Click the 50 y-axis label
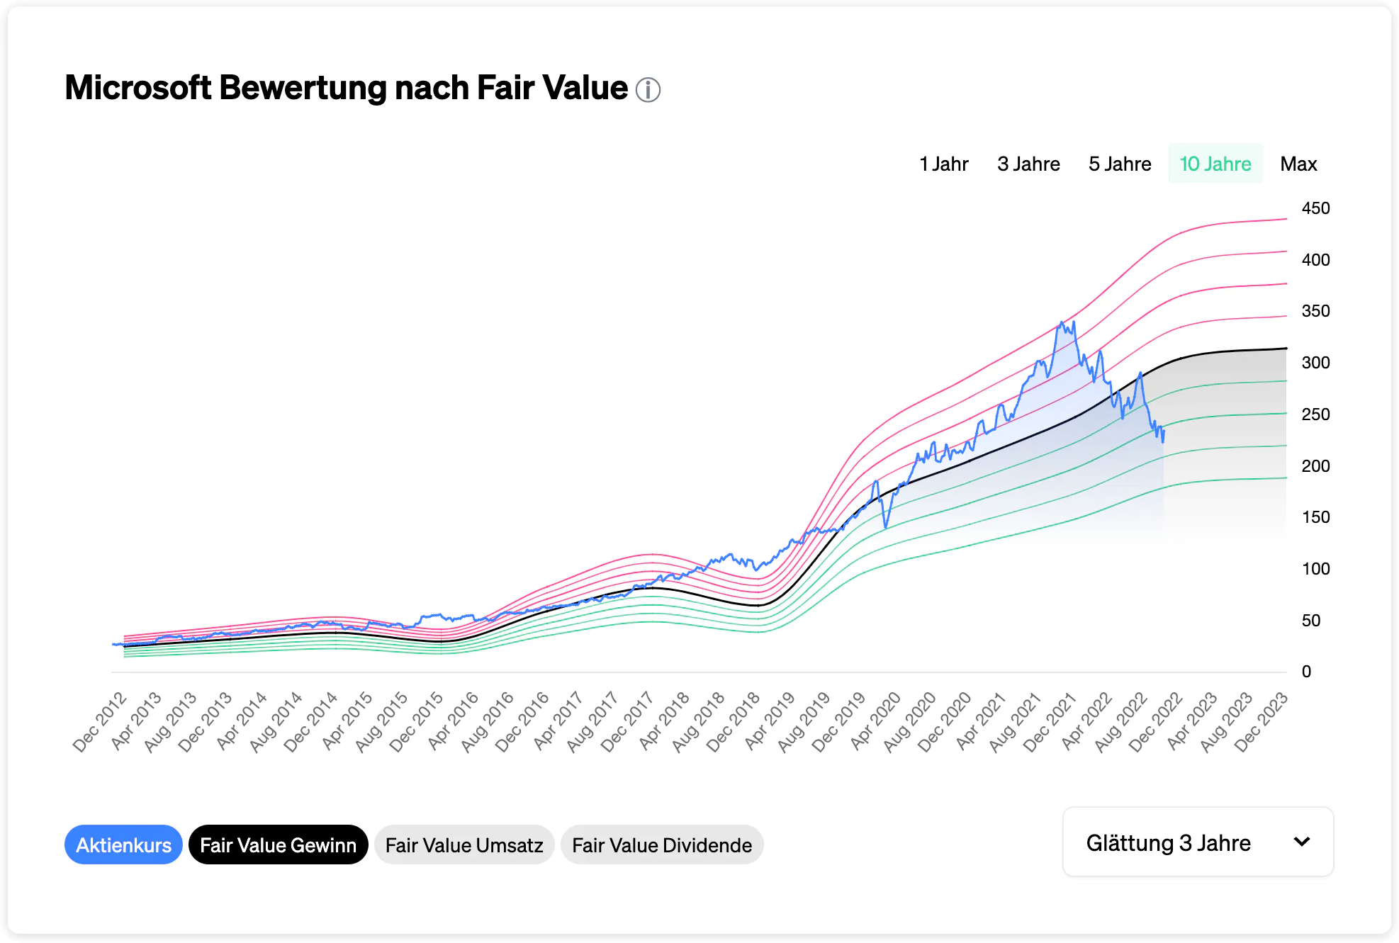1399x943 pixels. [1311, 621]
